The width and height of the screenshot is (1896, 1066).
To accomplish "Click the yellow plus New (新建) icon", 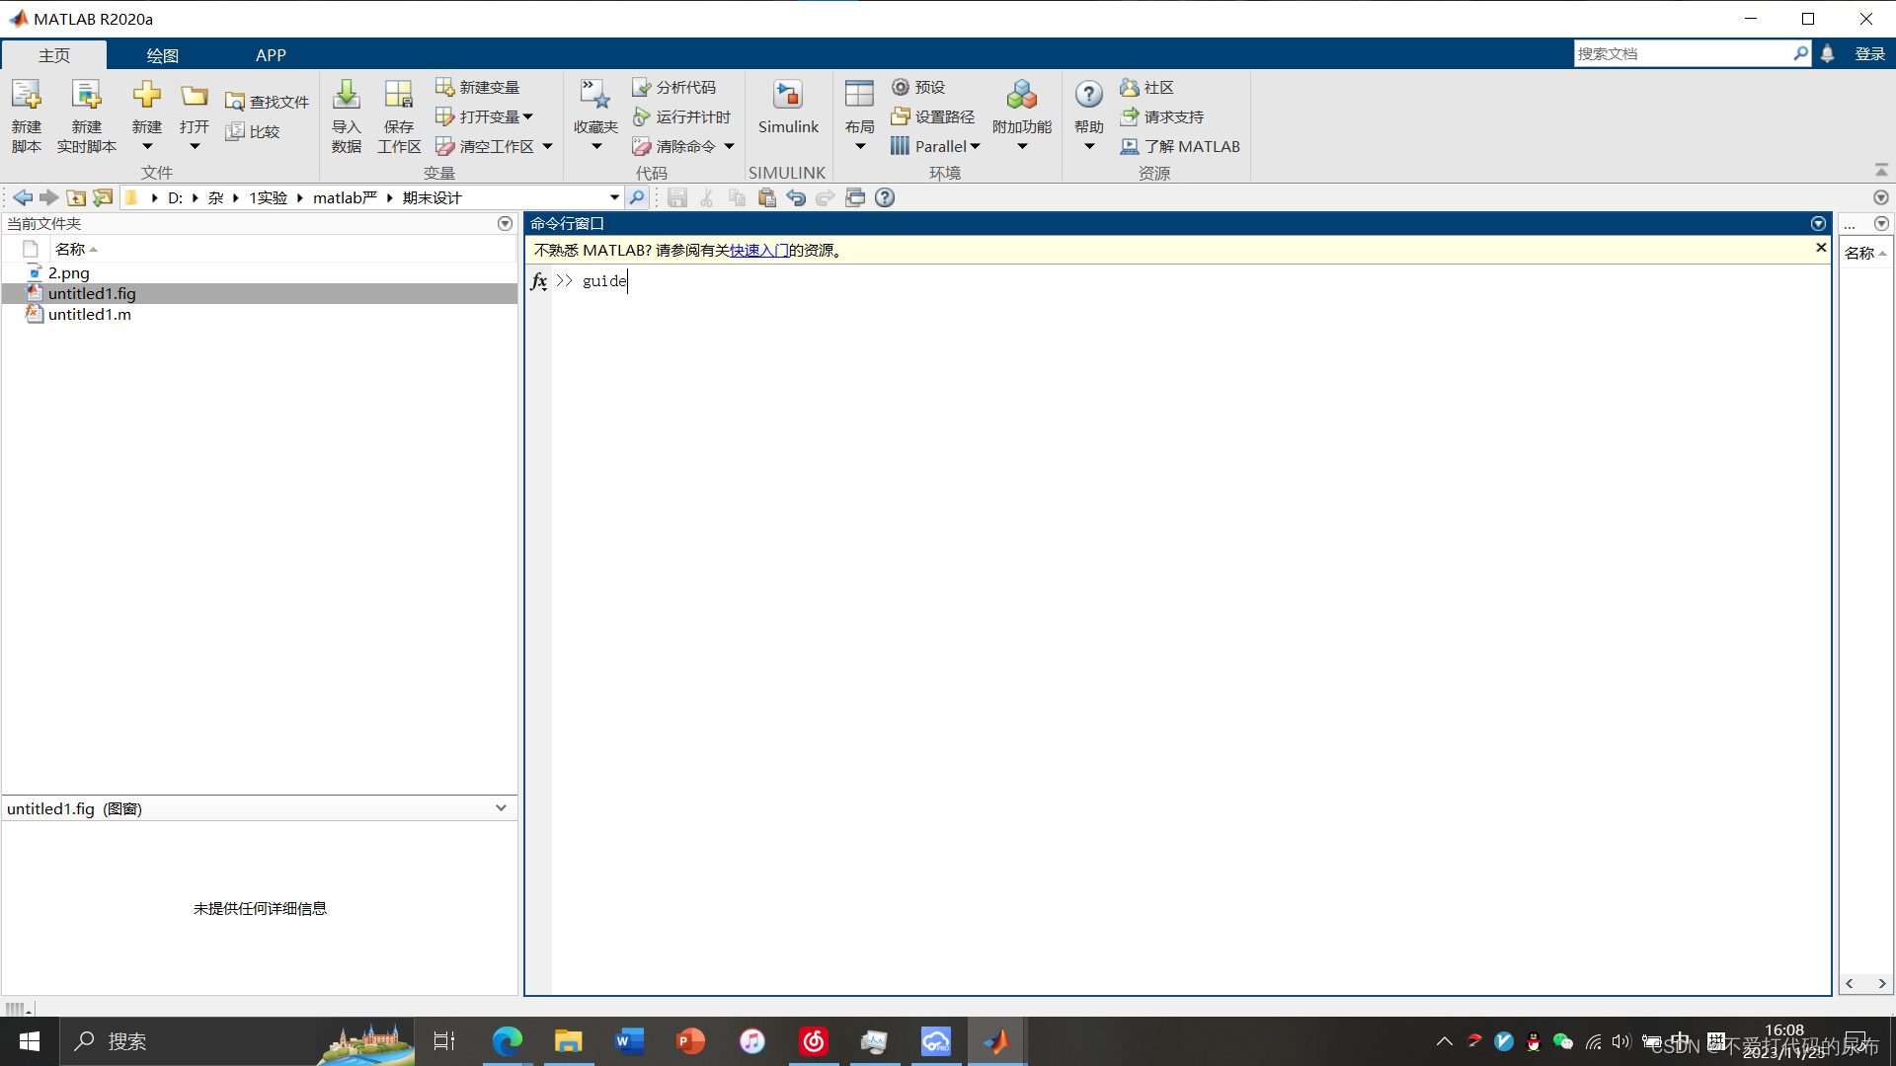I will [146, 96].
